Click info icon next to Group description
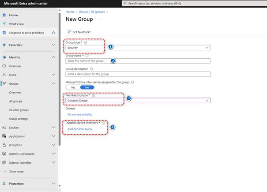The height and width of the screenshot is (192, 267). 91,69
